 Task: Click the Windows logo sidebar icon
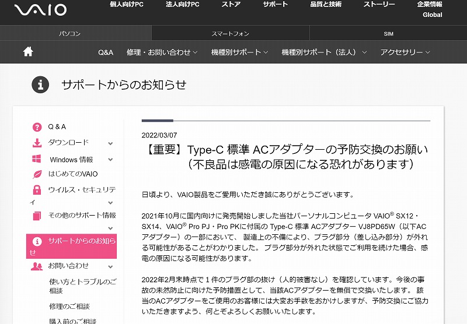37,159
